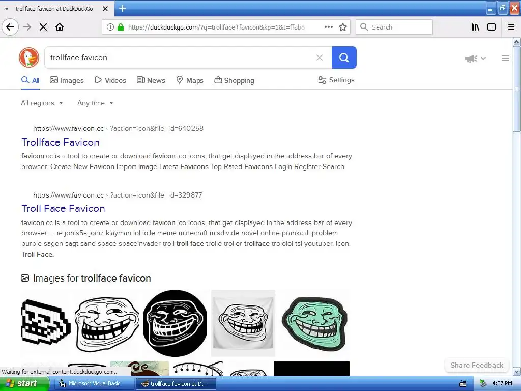The height and width of the screenshot is (391, 521).
Task: Switch to the Videos results tab
Action: [110, 80]
